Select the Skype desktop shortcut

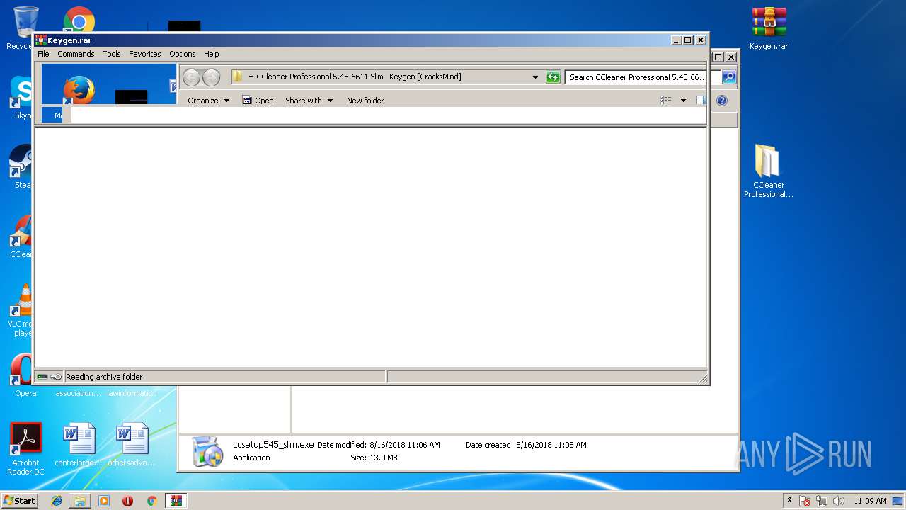click(23, 98)
